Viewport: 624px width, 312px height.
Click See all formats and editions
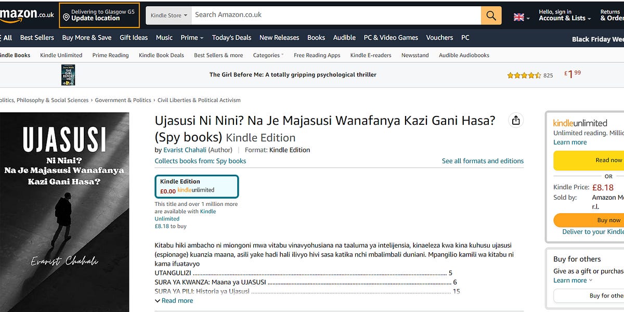(x=483, y=161)
